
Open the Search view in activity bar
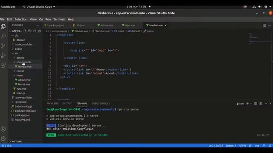[x=3, y=36]
